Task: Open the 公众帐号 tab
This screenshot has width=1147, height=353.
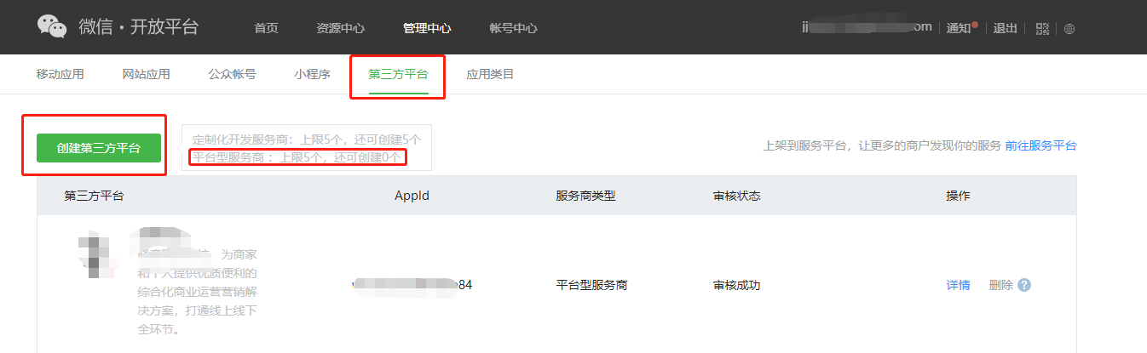Action: coord(232,74)
